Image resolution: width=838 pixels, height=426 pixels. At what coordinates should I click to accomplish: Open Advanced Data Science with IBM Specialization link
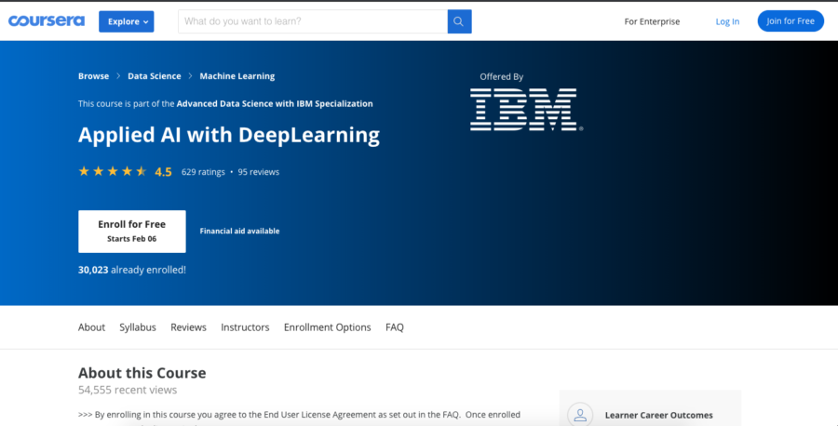[x=275, y=103]
